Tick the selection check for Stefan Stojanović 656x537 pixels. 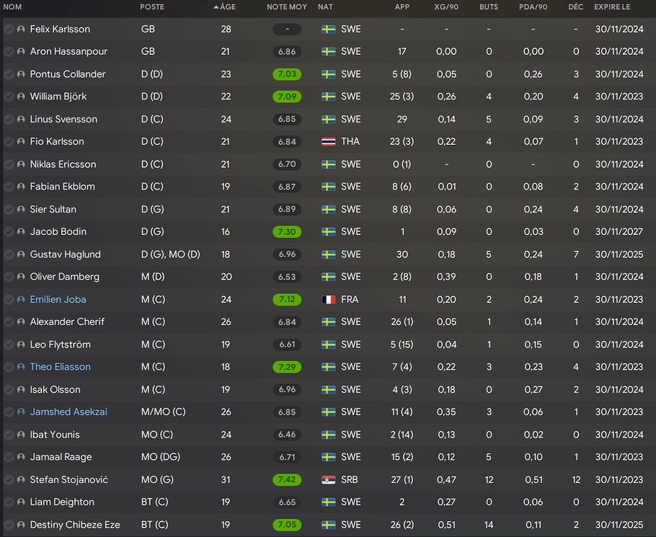click(9, 480)
